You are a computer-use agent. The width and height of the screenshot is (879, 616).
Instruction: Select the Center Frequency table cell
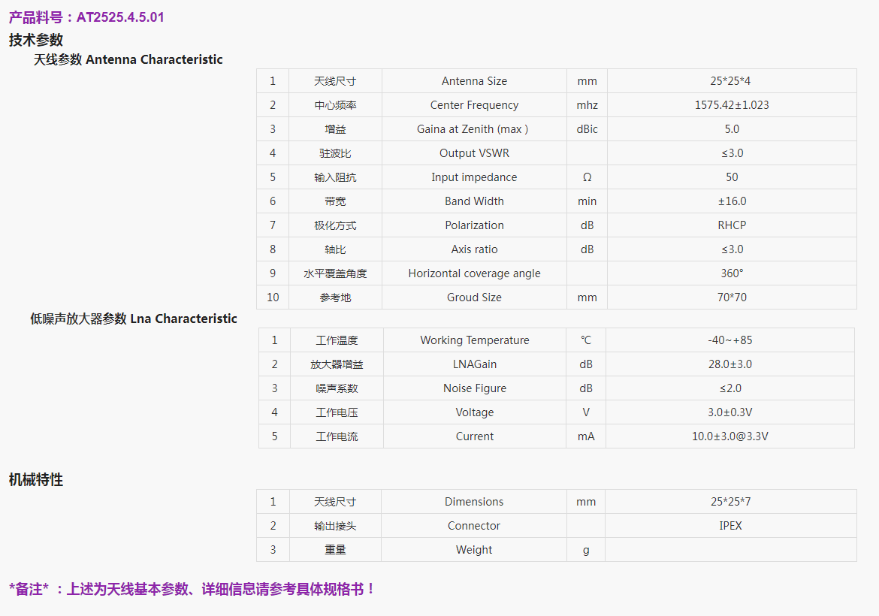pos(474,105)
